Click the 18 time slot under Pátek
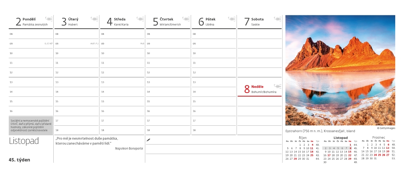Viewport: 404px width, 169px height. [214, 130]
